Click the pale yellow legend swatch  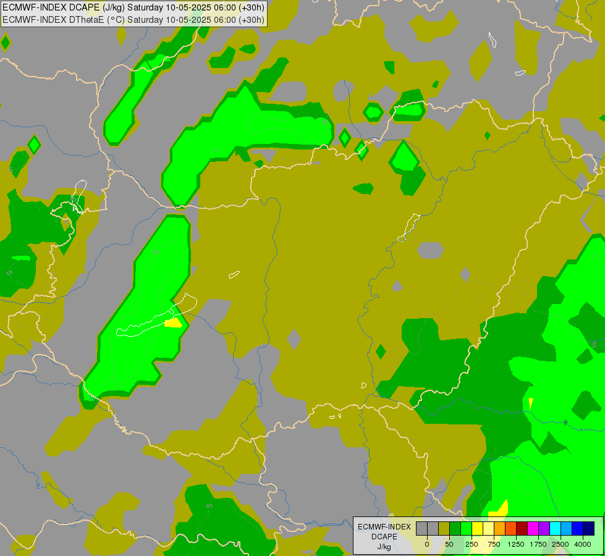click(x=488, y=529)
